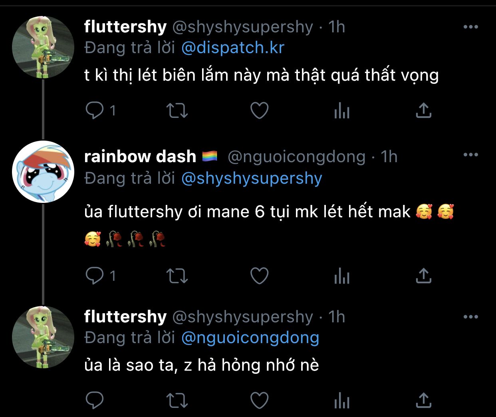
Task: Open fluttershy's avatar on the first tweet
Action: tap(43, 47)
